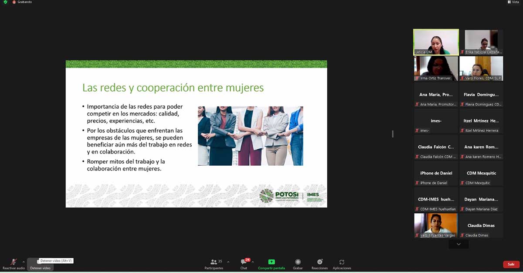Select the Claudia Dimas participant tile
The height and width of the screenshot is (273, 523).
(x=481, y=225)
